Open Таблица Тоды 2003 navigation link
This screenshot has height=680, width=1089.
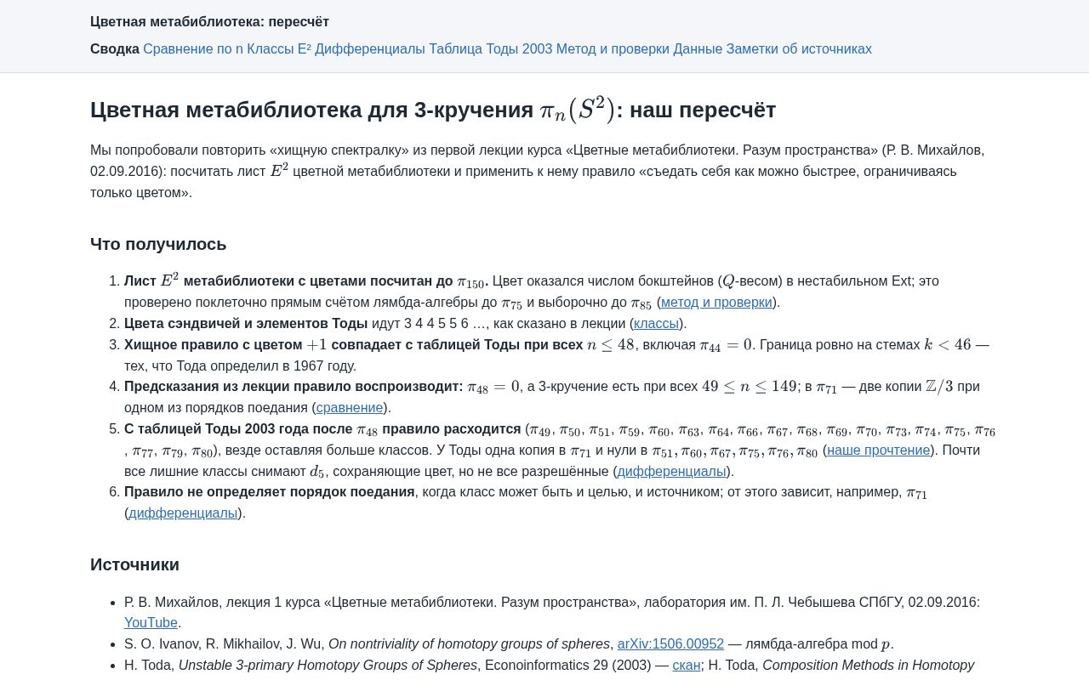[x=491, y=49]
